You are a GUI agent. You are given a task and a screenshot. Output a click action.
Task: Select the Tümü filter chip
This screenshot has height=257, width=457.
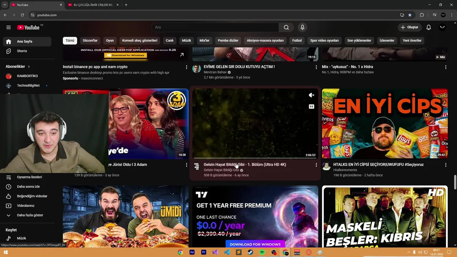(70, 41)
